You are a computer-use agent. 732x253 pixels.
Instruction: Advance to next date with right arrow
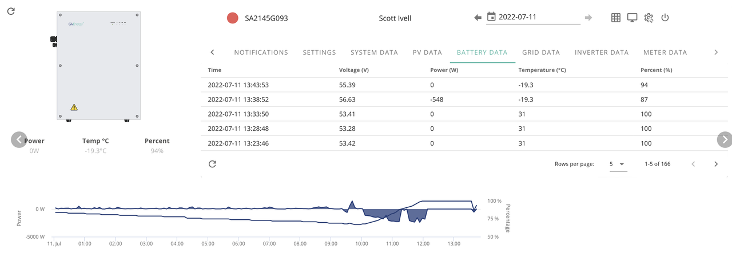588,18
